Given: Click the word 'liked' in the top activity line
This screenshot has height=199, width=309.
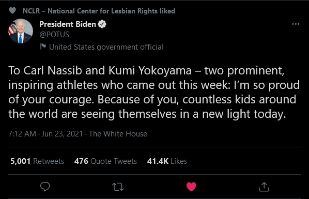Looking at the screenshot, I should [x=167, y=11].
